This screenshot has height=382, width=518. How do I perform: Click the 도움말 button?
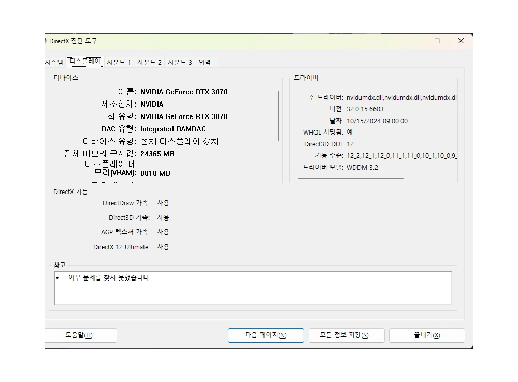coord(79,335)
